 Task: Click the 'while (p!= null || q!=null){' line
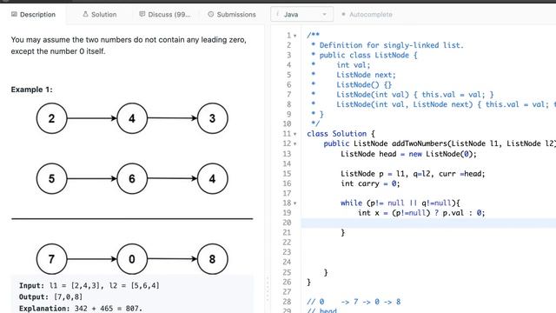[x=400, y=203]
